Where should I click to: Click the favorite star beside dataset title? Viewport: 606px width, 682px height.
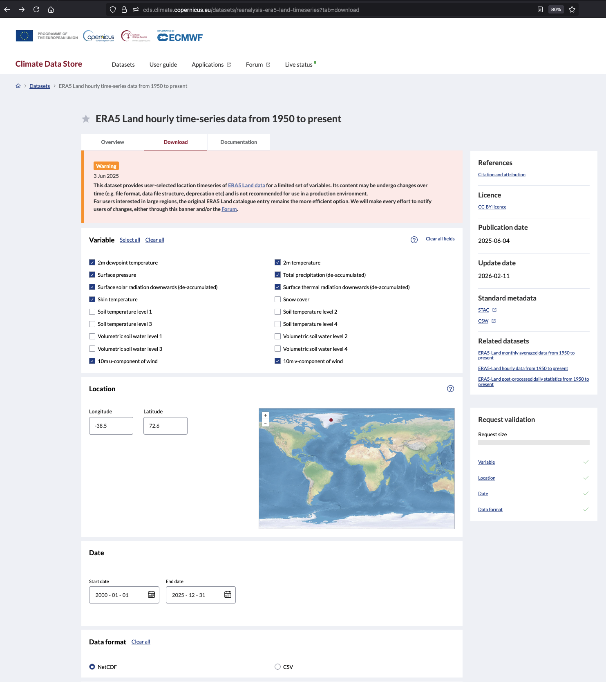pyautogui.click(x=86, y=119)
